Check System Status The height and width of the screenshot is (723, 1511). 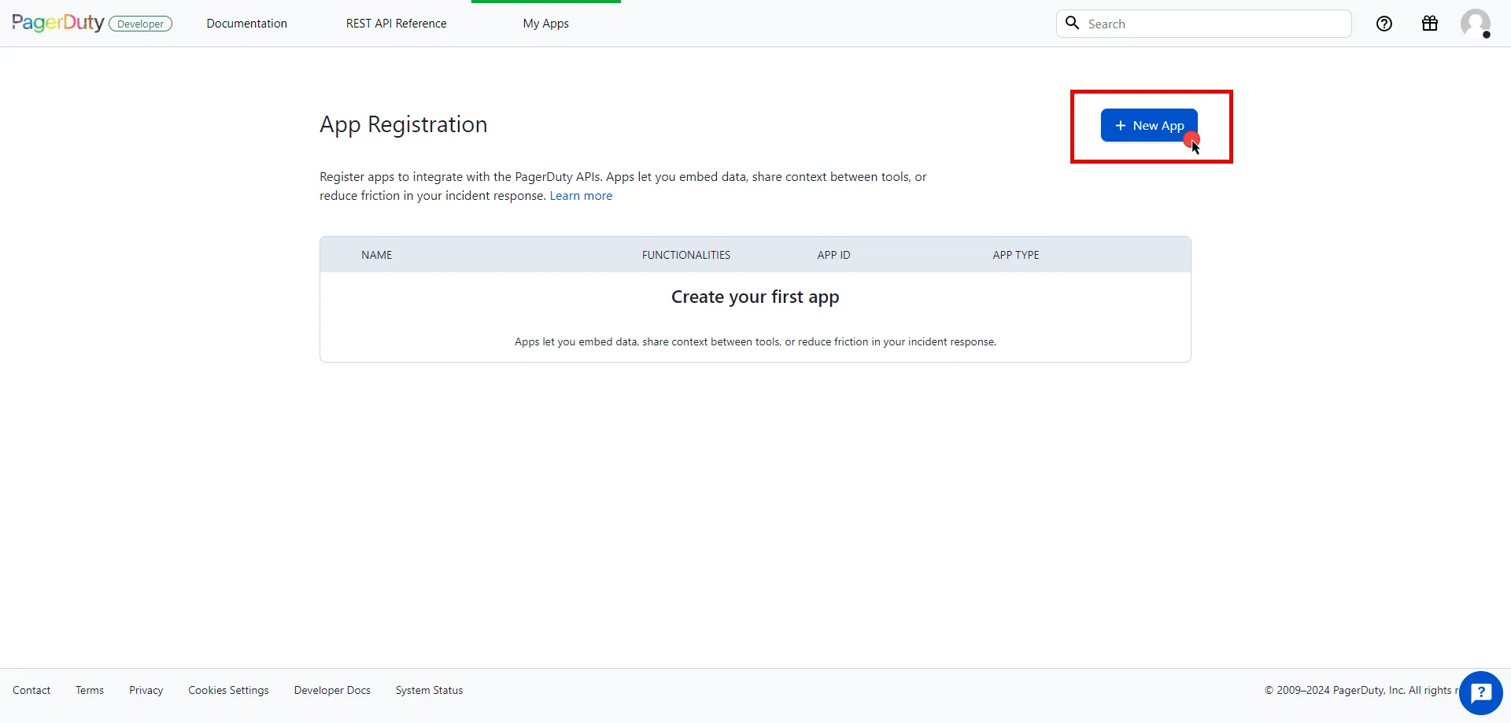pyautogui.click(x=429, y=690)
